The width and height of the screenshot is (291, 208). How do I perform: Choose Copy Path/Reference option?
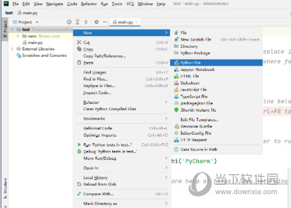point(122,56)
